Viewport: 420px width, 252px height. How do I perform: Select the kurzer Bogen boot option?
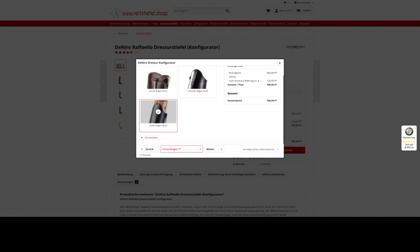[159, 82]
